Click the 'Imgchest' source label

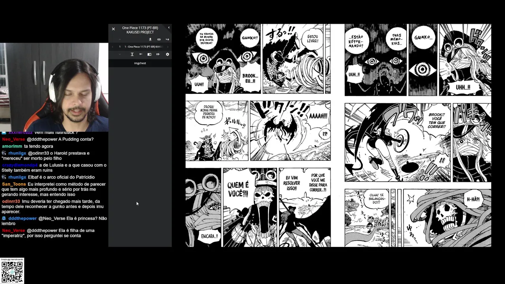point(140,63)
